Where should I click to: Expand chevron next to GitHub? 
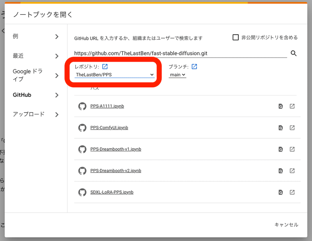coord(57,95)
